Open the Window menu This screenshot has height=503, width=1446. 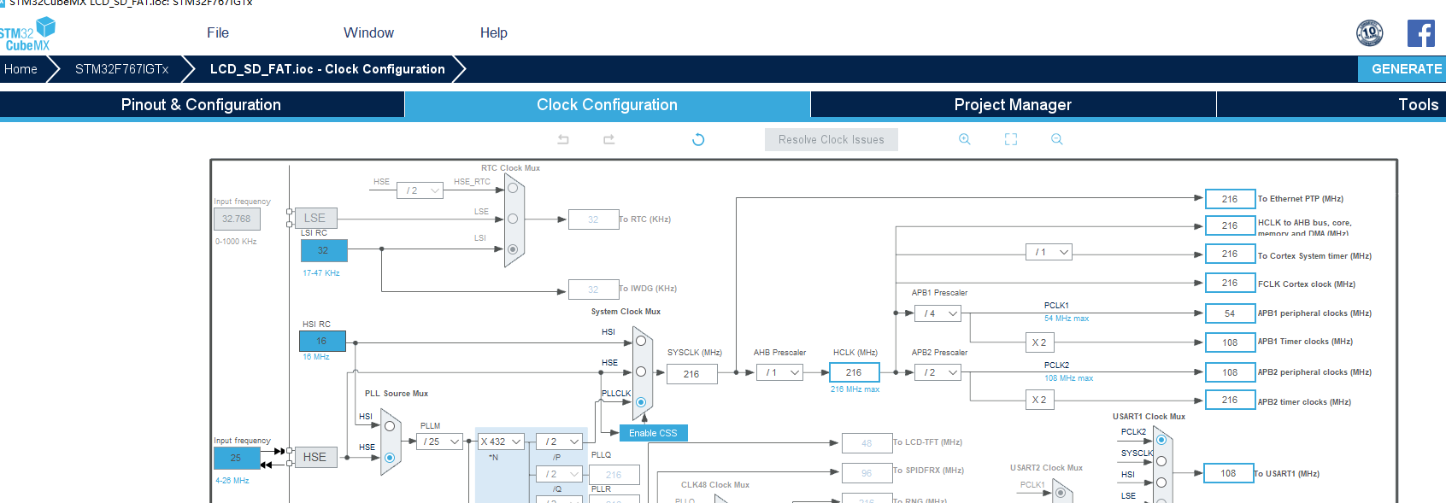coord(368,32)
